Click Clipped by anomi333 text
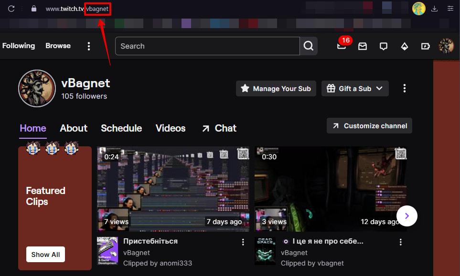The width and height of the screenshot is (460, 276). click(x=158, y=263)
